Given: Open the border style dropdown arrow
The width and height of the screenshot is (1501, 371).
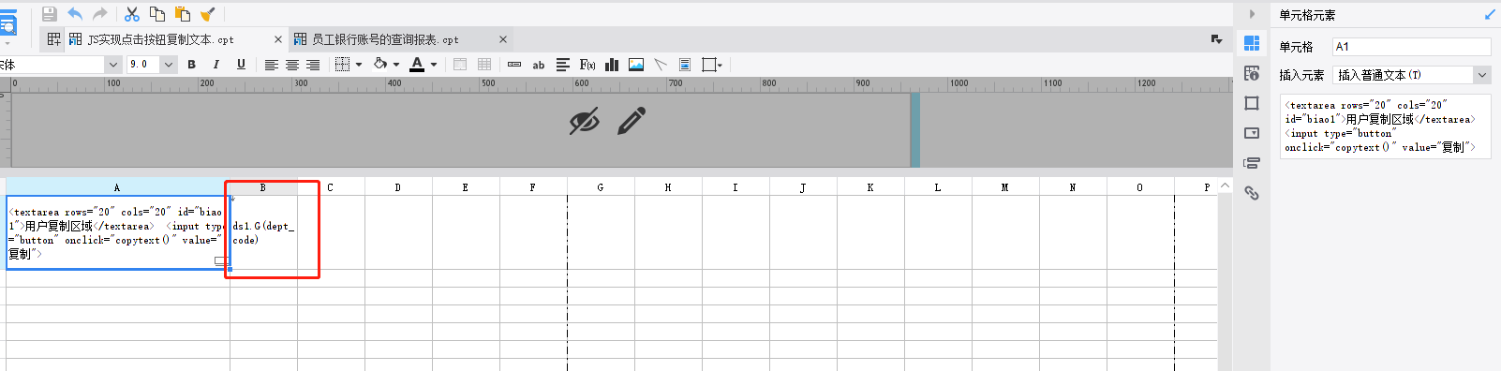Looking at the screenshot, I should point(359,65).
